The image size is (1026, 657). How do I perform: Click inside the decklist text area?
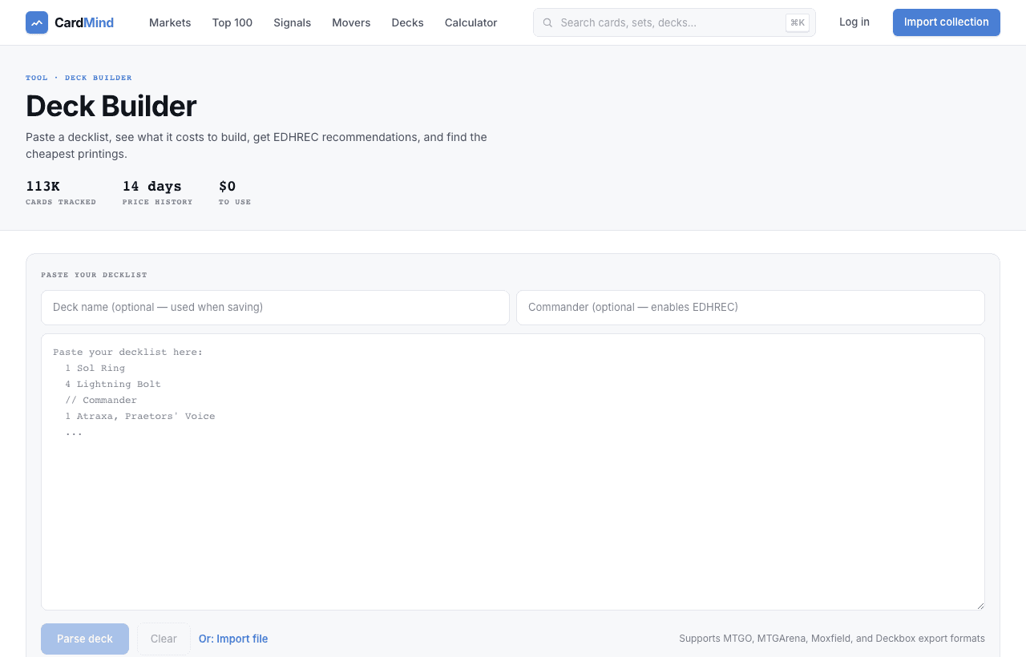(x=513, y=472)
